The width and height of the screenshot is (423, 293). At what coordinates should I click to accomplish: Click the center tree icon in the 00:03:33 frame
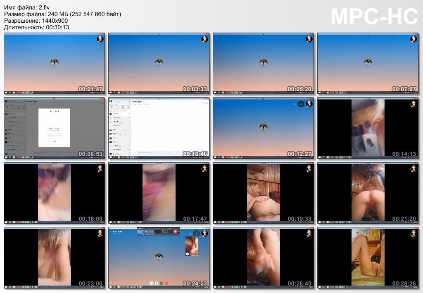tap(159, 63)
